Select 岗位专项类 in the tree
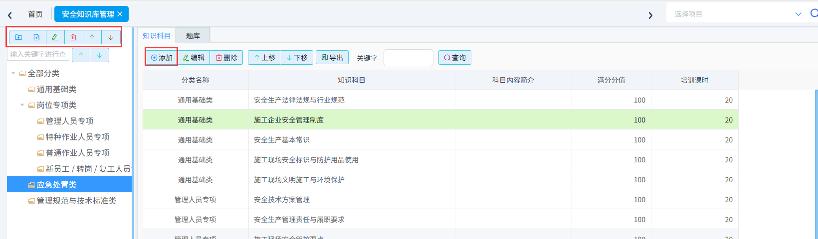The image size is (818, 239). pos(56,105)
